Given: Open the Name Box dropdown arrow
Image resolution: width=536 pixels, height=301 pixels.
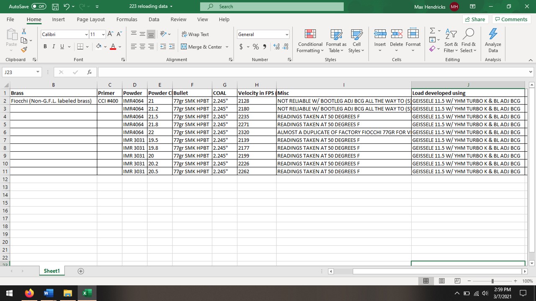Looking at the screenshot, I should (x=38, y=72).
